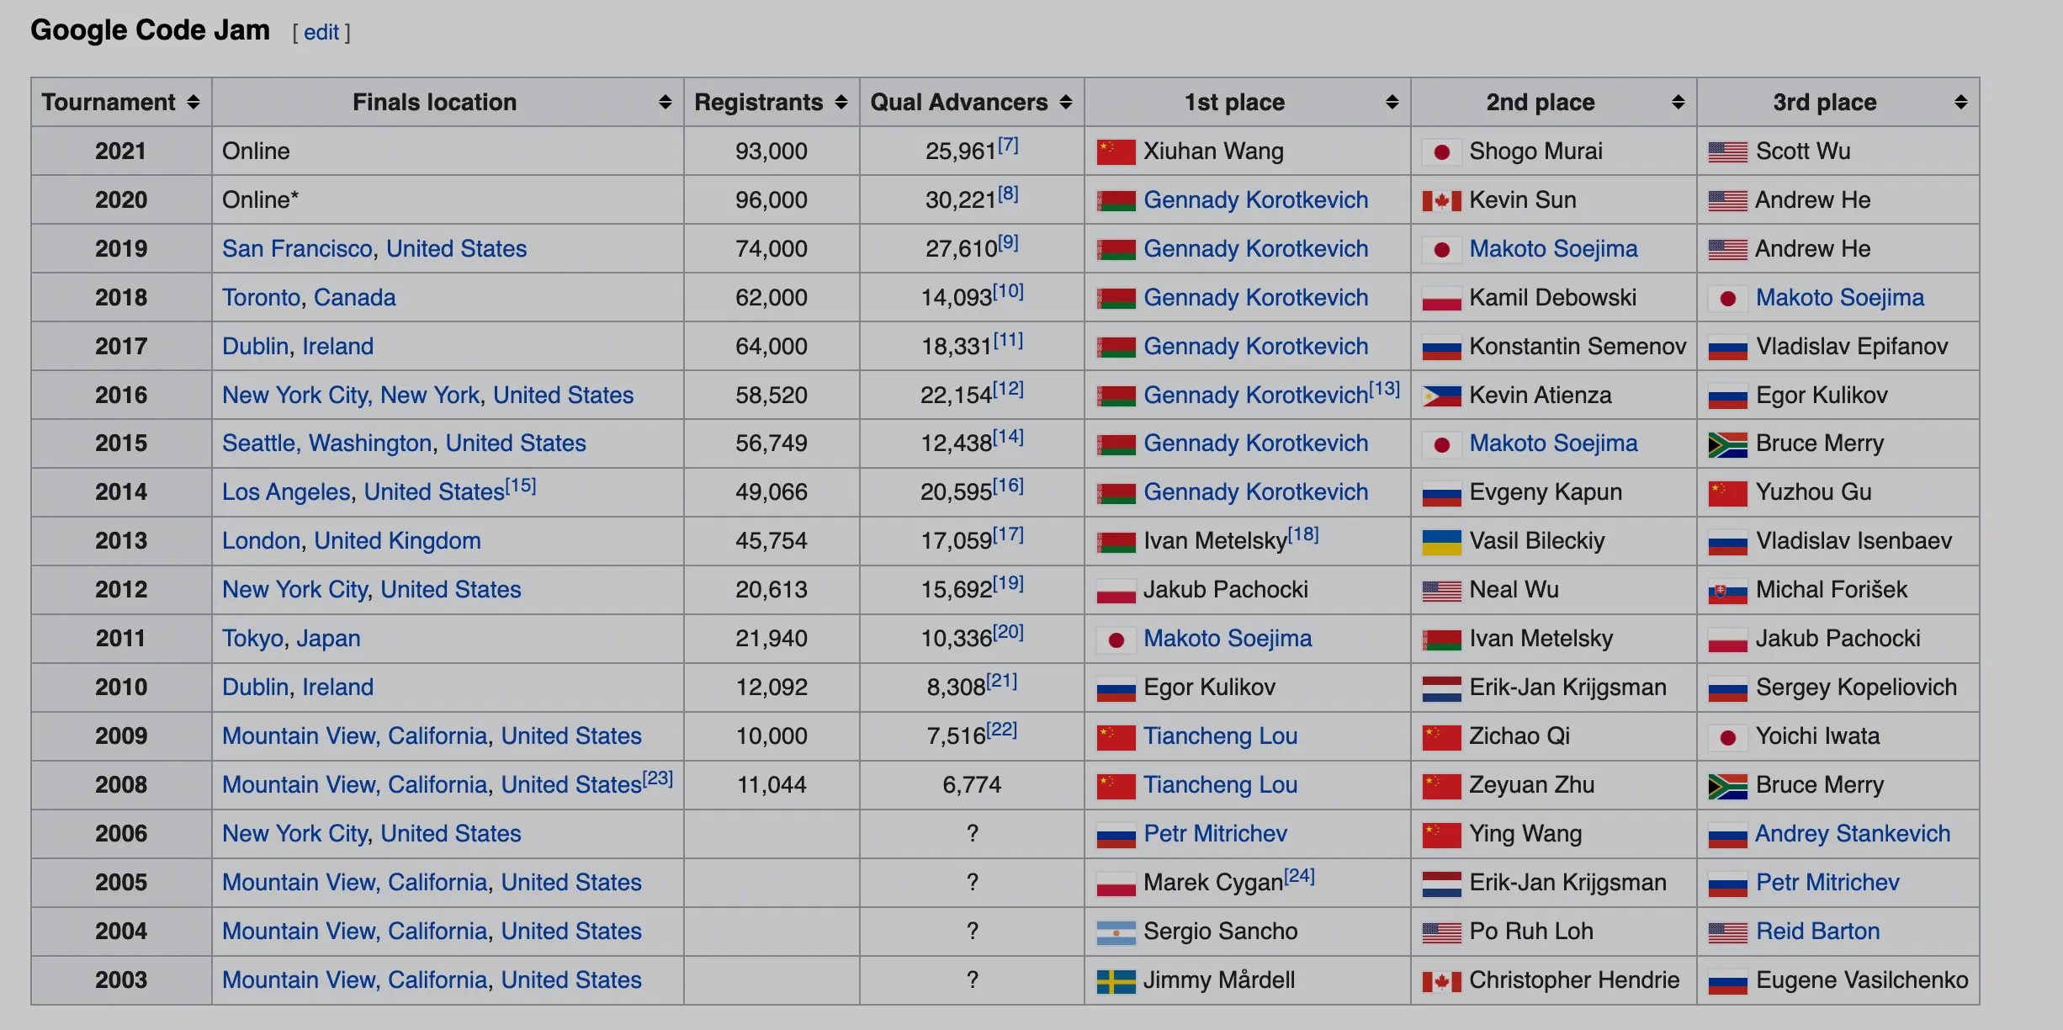Open United Kingdom link
Viewport: 2063px width, 1030px height.
[x=397, y=541]
